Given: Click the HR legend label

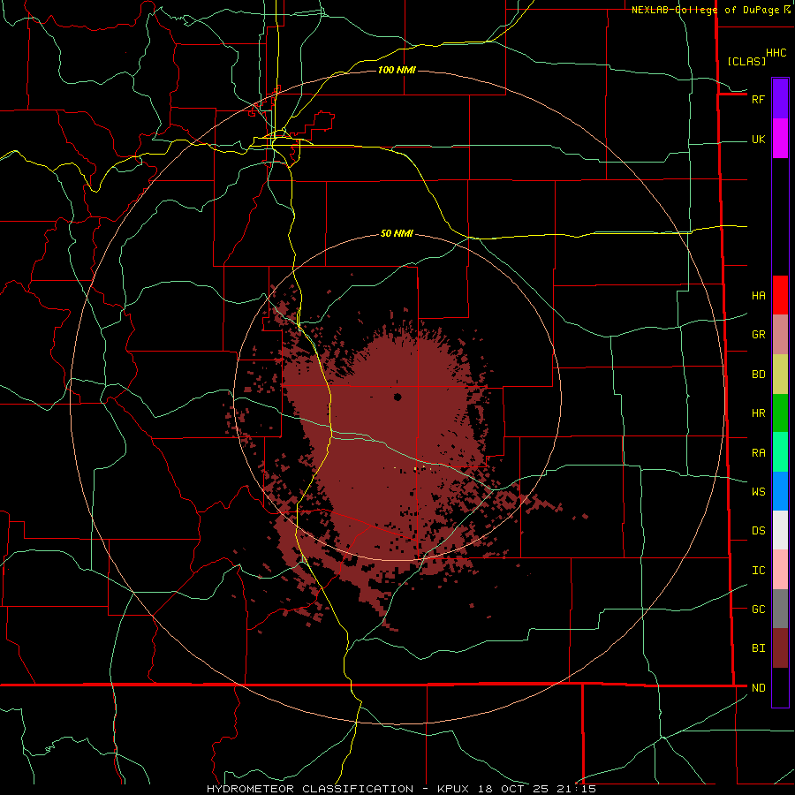Looking at the screenshot, I should click(x=758, y=413).
